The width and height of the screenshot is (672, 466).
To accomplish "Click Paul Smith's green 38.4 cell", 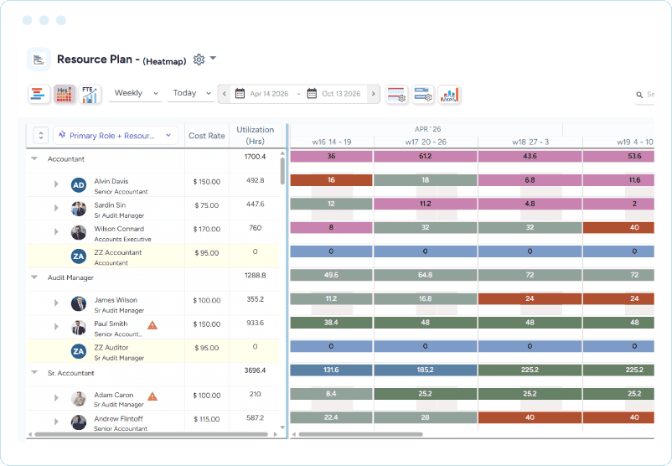I will pos(331,323).
